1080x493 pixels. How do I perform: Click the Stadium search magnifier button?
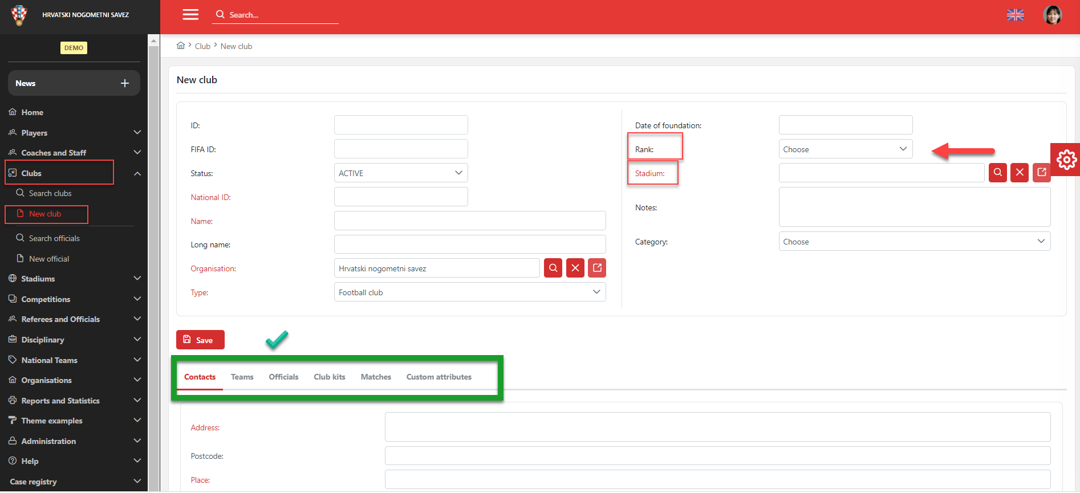click(997, 173)
